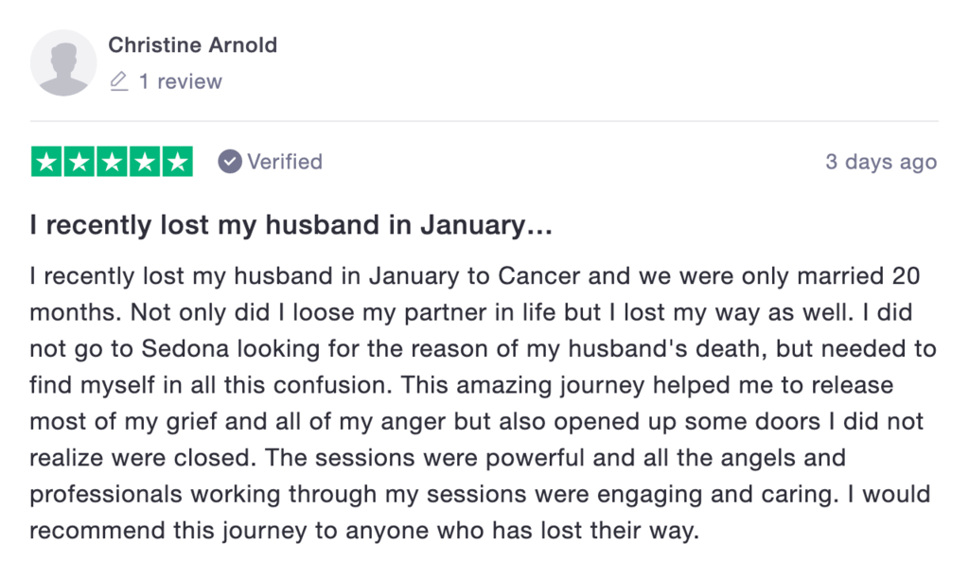Open the bold review title heading
Viewport: 969px width, 562px height.
291,226
